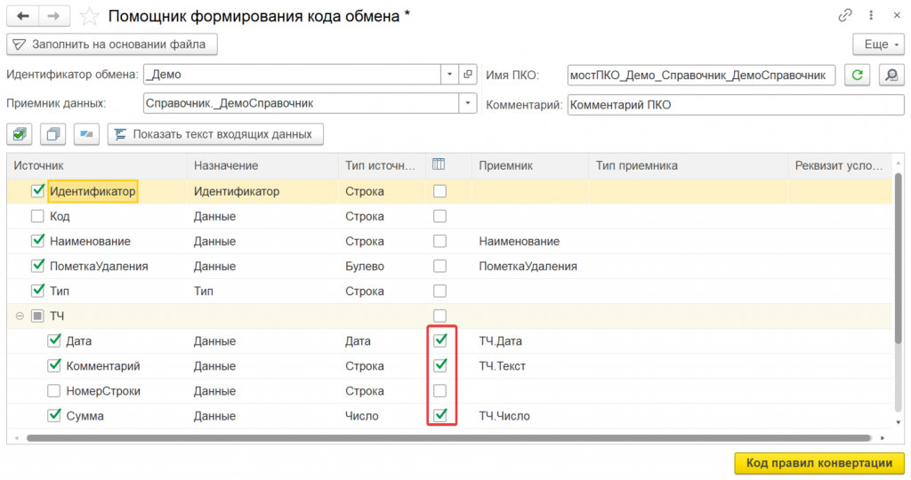Uncheck the Комментарий source checkbox
911x480 pixels.
click(54, 365)
